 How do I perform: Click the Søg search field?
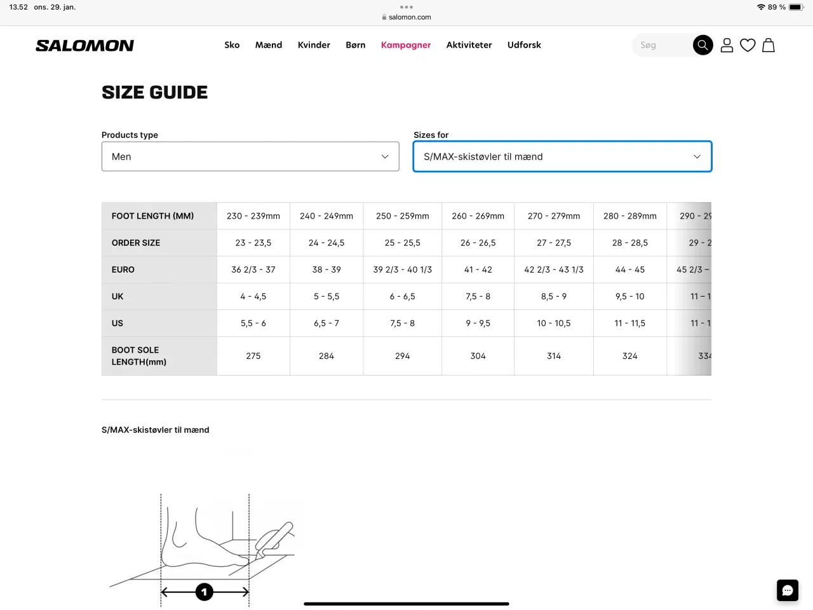coord(662,45)
